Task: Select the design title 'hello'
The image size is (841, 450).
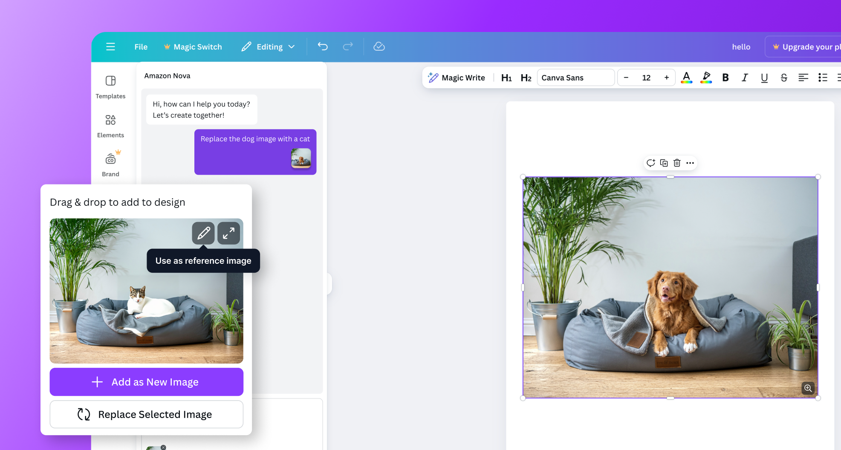Action: [741, 47]
